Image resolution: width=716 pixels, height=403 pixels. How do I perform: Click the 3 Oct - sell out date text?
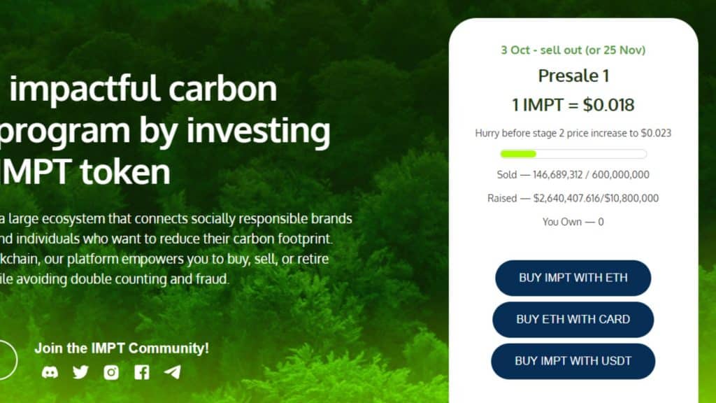coord(573,50)
